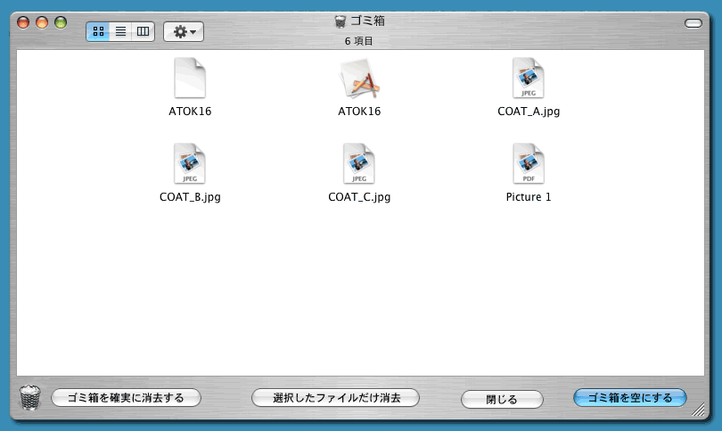
Task: Click the COAT_A.jpg file name label
Action: (x=529, y=112)
